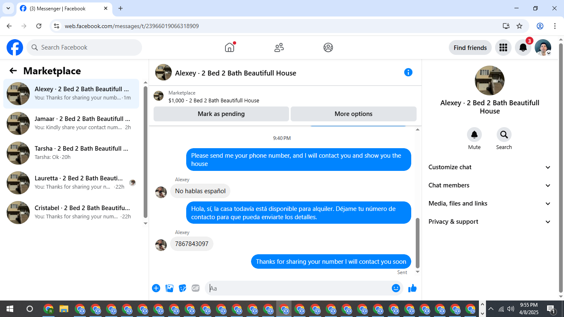Viewport: 564px width, 317px height.
Task: Send a thumbs-up like
Action: [412, 288]
